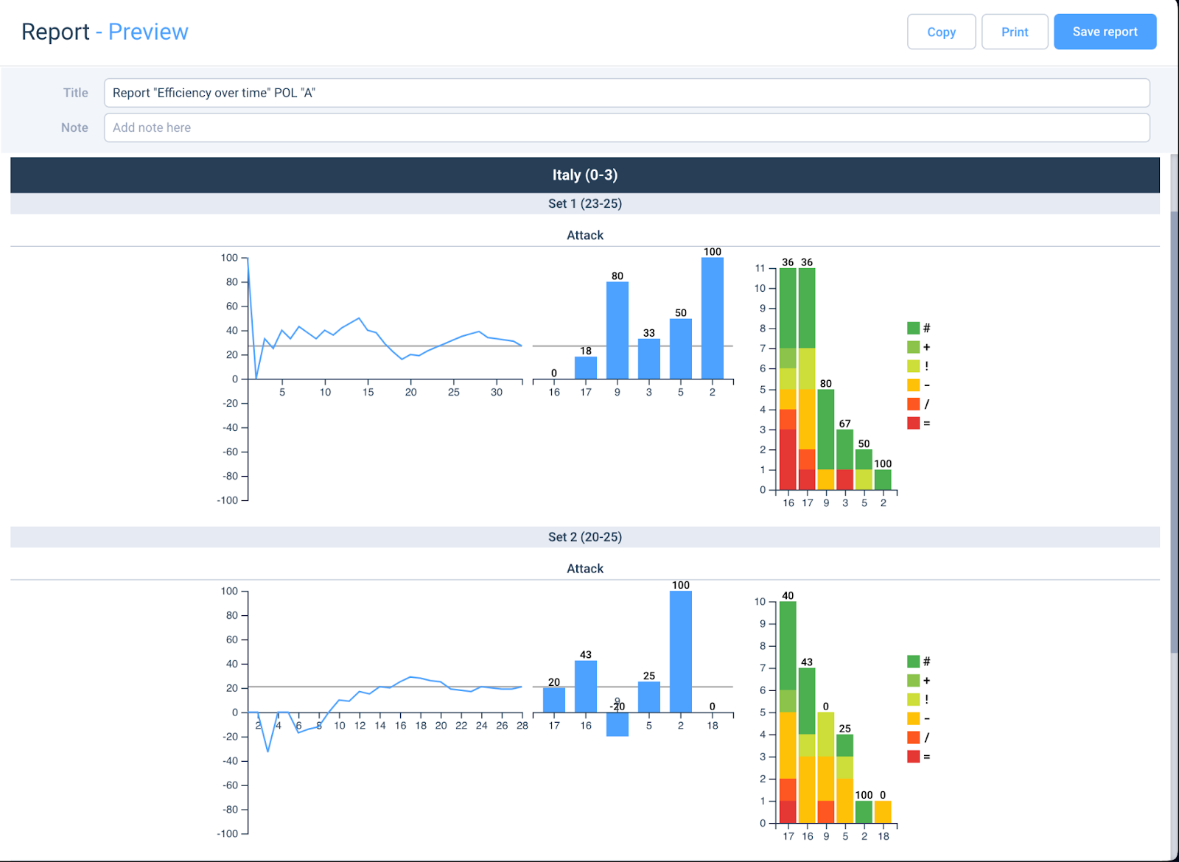Click the Add note here field
The width and height of the screenshot is (1179, 862).
point(626,127)
